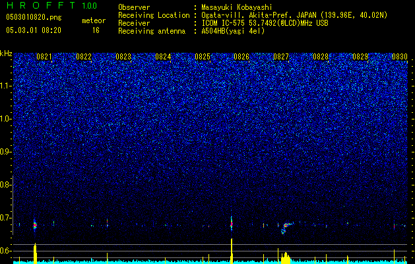Screen dimensions: 415x264
Task: Click the 'meteor' label
Action: (x=94, y=20)
